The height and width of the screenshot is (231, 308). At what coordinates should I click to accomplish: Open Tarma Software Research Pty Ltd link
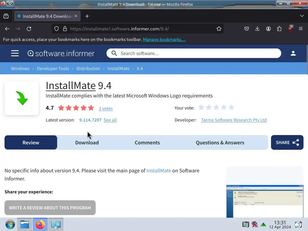tap(234, 120)
